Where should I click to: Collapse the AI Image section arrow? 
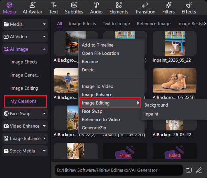point(44,49)
